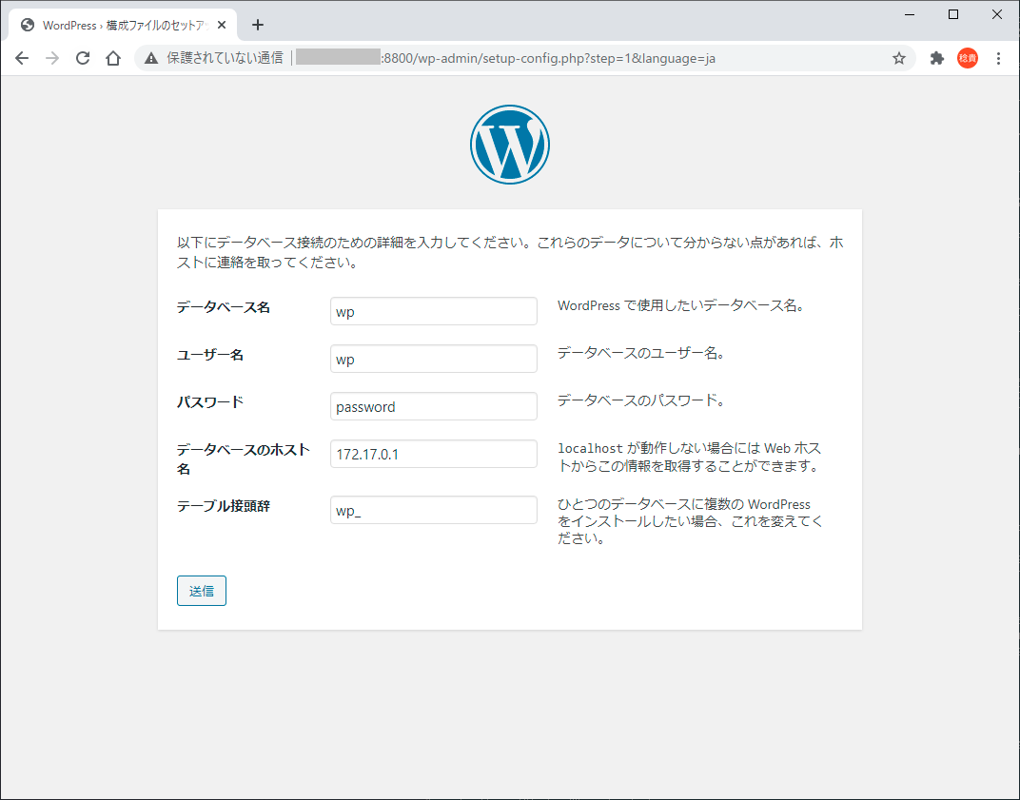Focus the テーブル接頭辞 field with wp_

point(433,510)
